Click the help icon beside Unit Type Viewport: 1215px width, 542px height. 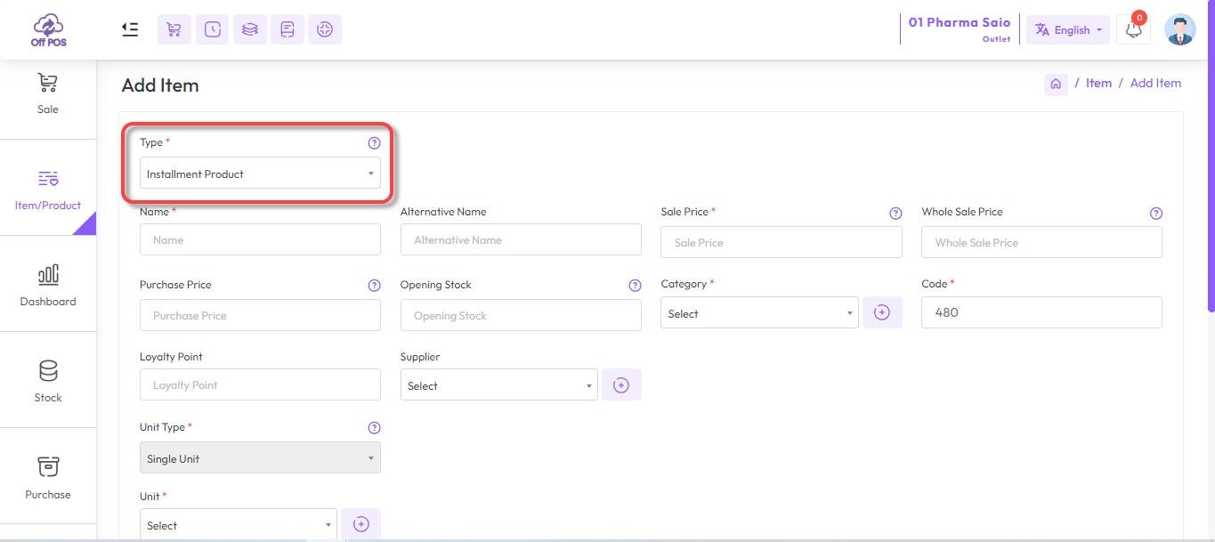tap(374, 428)
